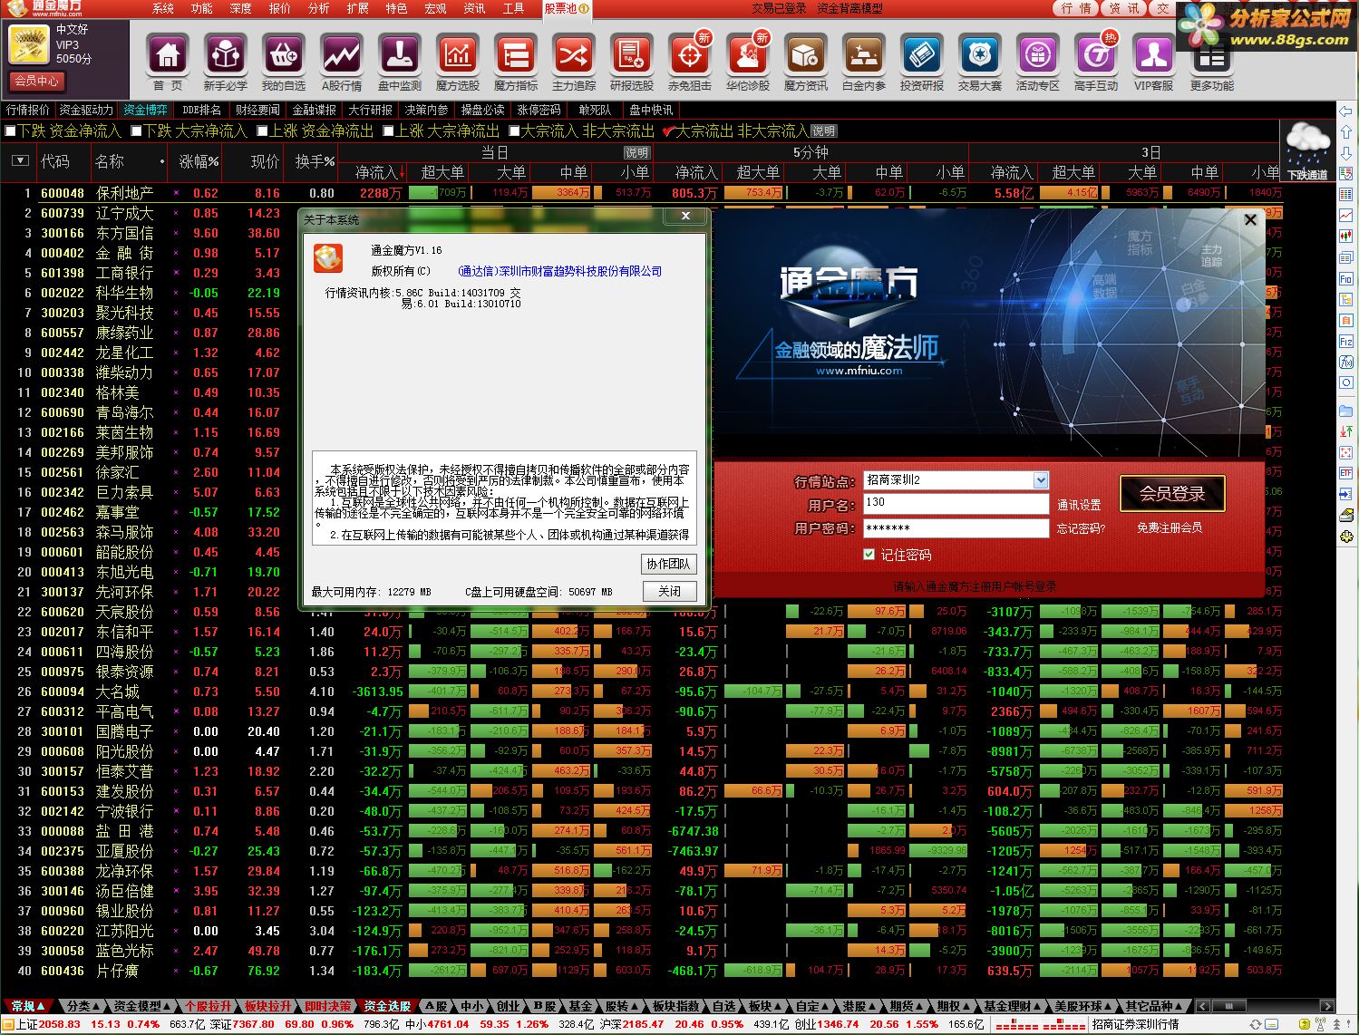Click the 下跌通道 weather cloud icon

tap(1307, 150)
